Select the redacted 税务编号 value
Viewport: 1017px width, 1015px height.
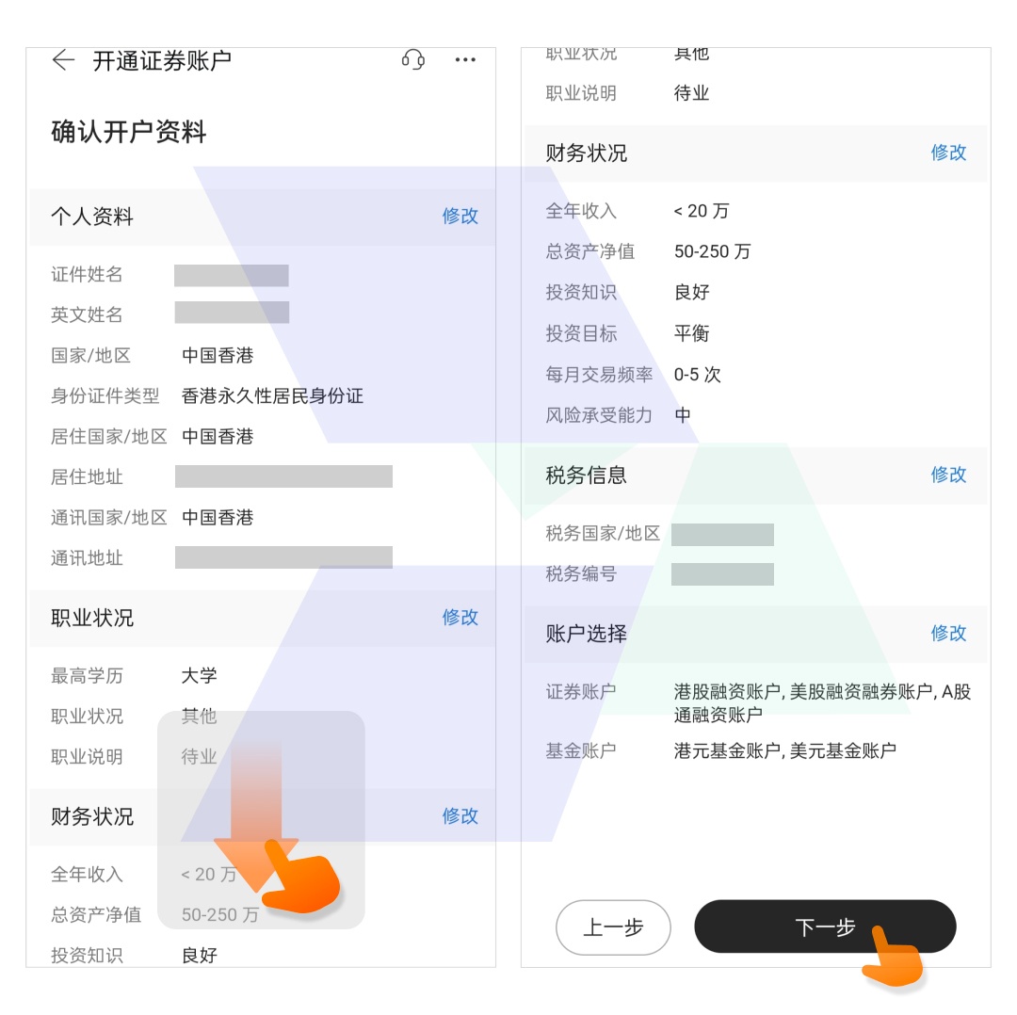[722, 574]
